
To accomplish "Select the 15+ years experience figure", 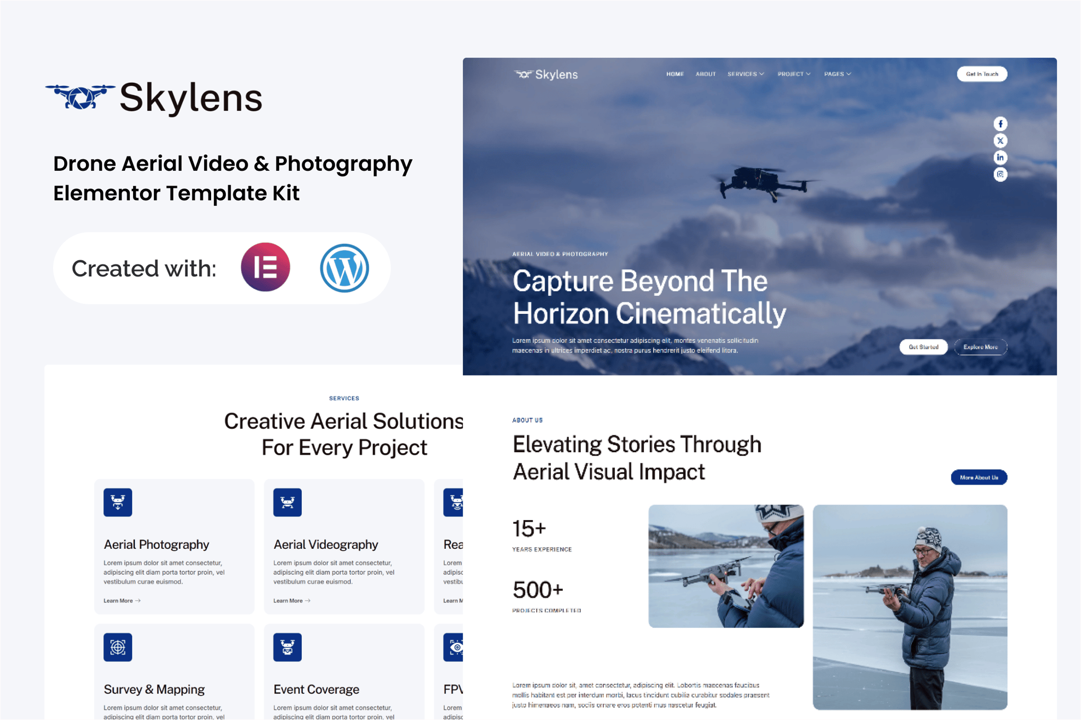I will [x=529, y=529].
